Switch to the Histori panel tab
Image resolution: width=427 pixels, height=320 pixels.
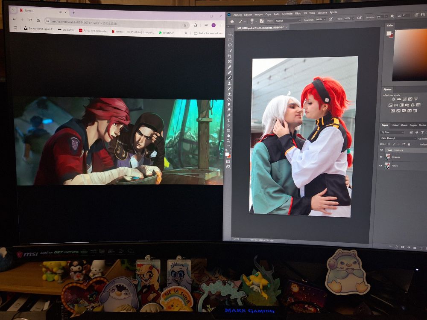coord(395,125)
